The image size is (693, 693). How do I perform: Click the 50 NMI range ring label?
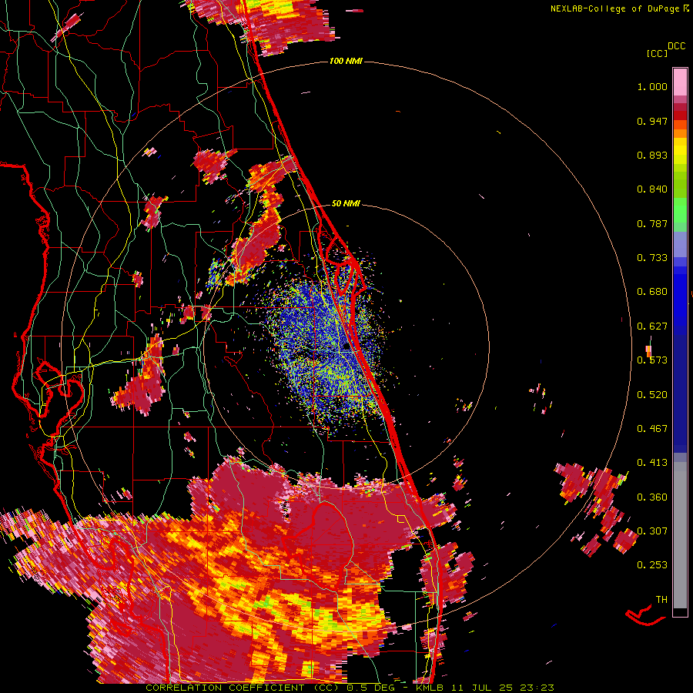346,204
